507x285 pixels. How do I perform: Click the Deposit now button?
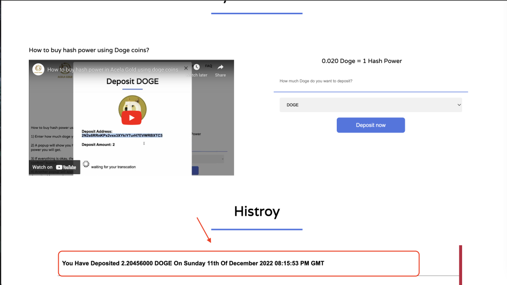click(370, 125)
